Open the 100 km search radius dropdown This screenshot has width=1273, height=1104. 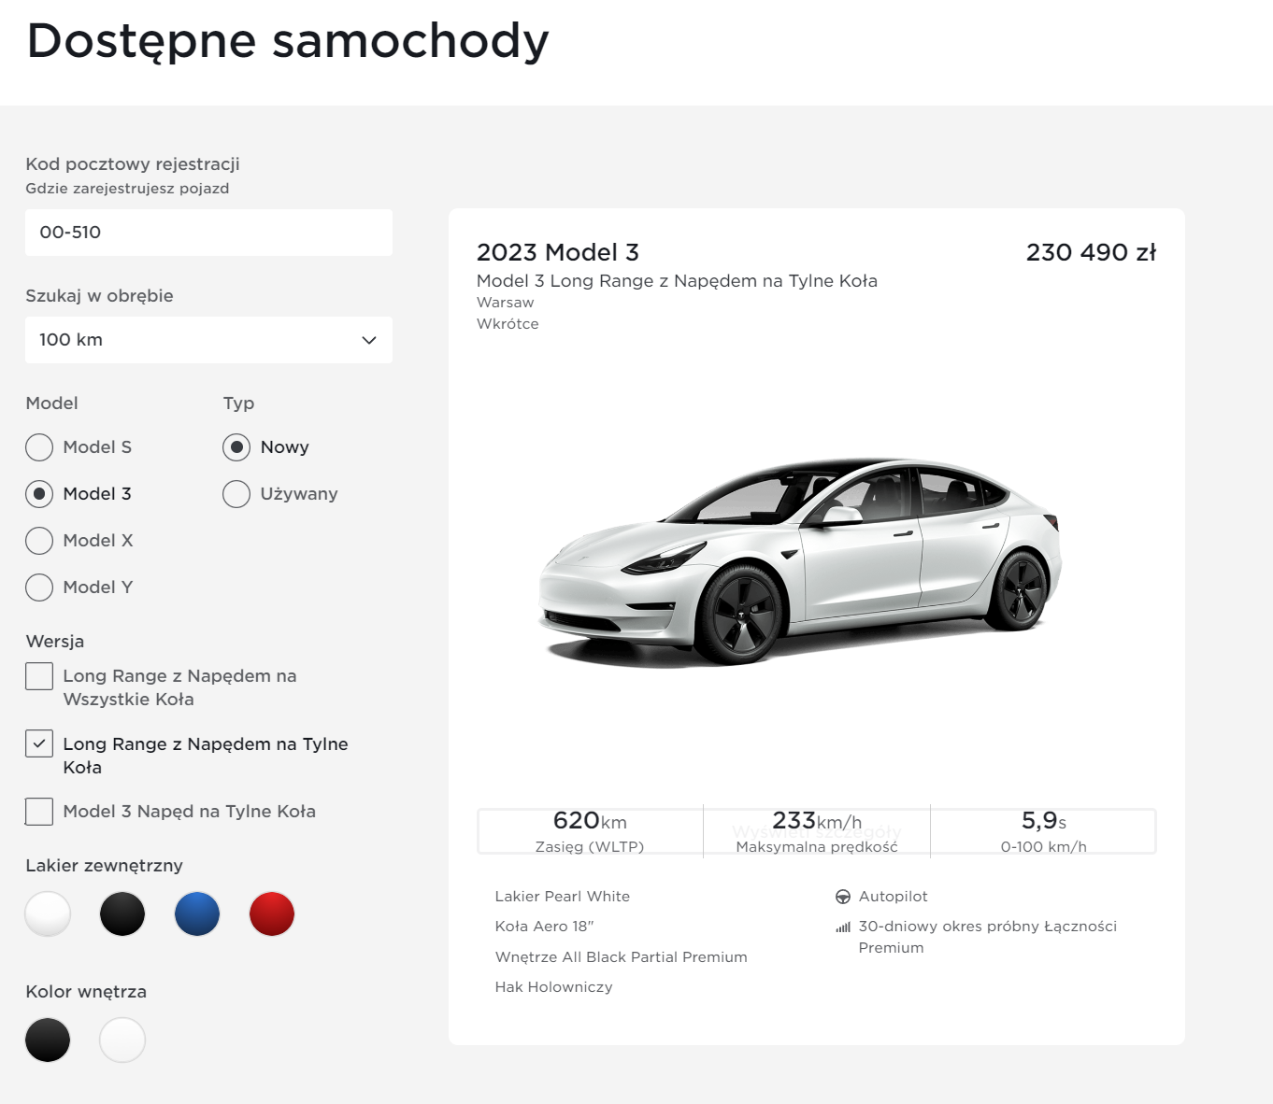(x=208, y=340)
